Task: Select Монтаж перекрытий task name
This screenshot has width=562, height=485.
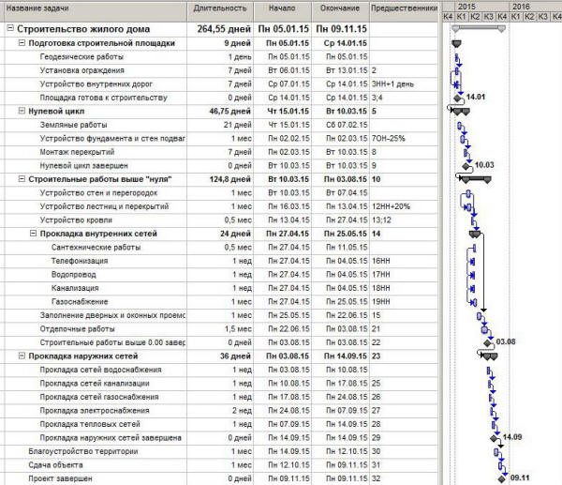Action: click(x=77, y=152)
